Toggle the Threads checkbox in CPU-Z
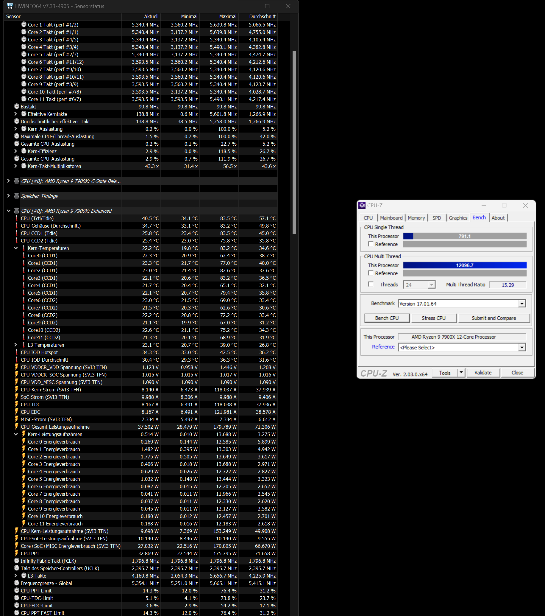 click(371, 284)
